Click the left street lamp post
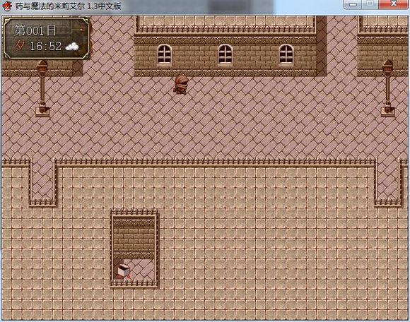 click(x=42, y=88)
